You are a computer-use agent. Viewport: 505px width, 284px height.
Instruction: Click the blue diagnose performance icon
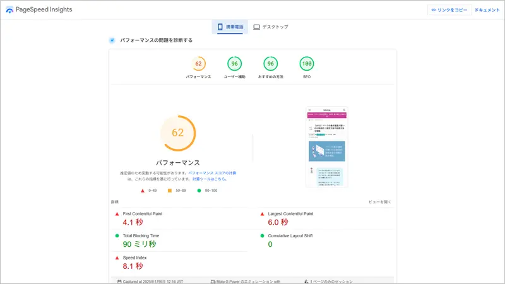pyautogui.click(x=112, y=40)
